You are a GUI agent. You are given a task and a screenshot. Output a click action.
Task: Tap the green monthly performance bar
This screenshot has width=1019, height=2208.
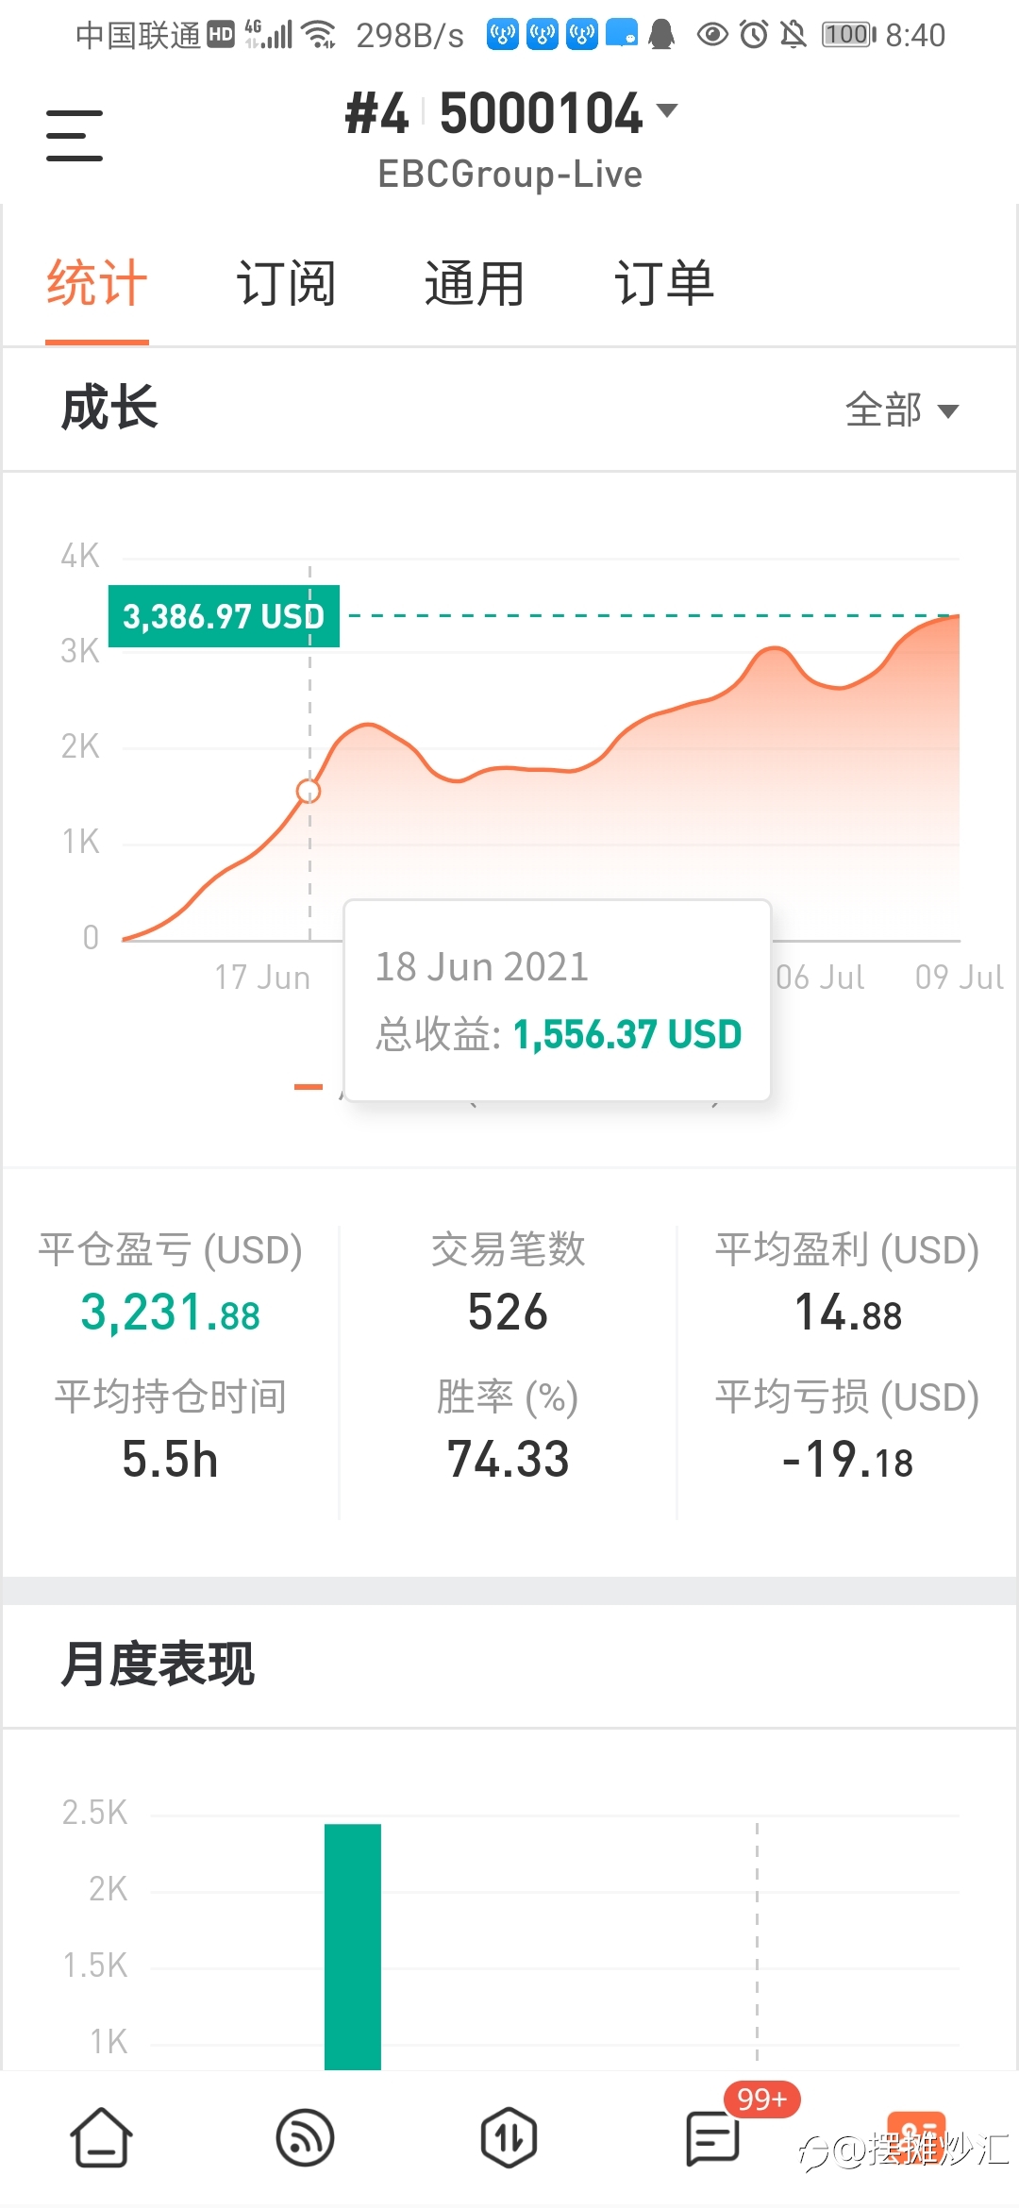click(353, 1946)
